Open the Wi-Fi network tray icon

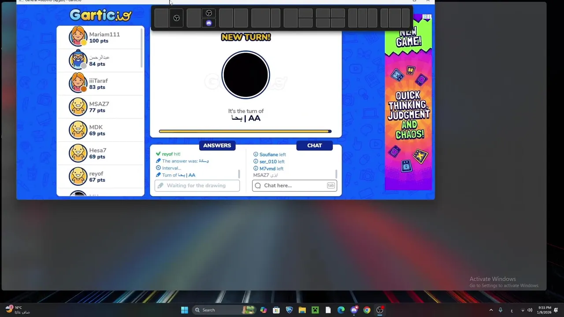coord(523,310)
